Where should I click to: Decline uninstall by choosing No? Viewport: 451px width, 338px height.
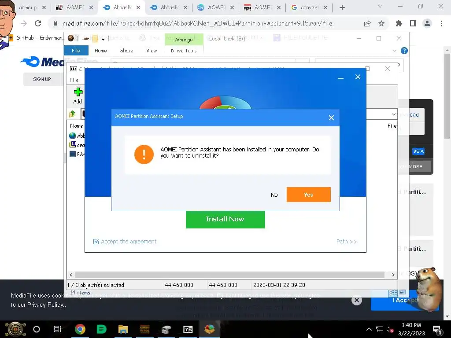click(x=274, y=195)
